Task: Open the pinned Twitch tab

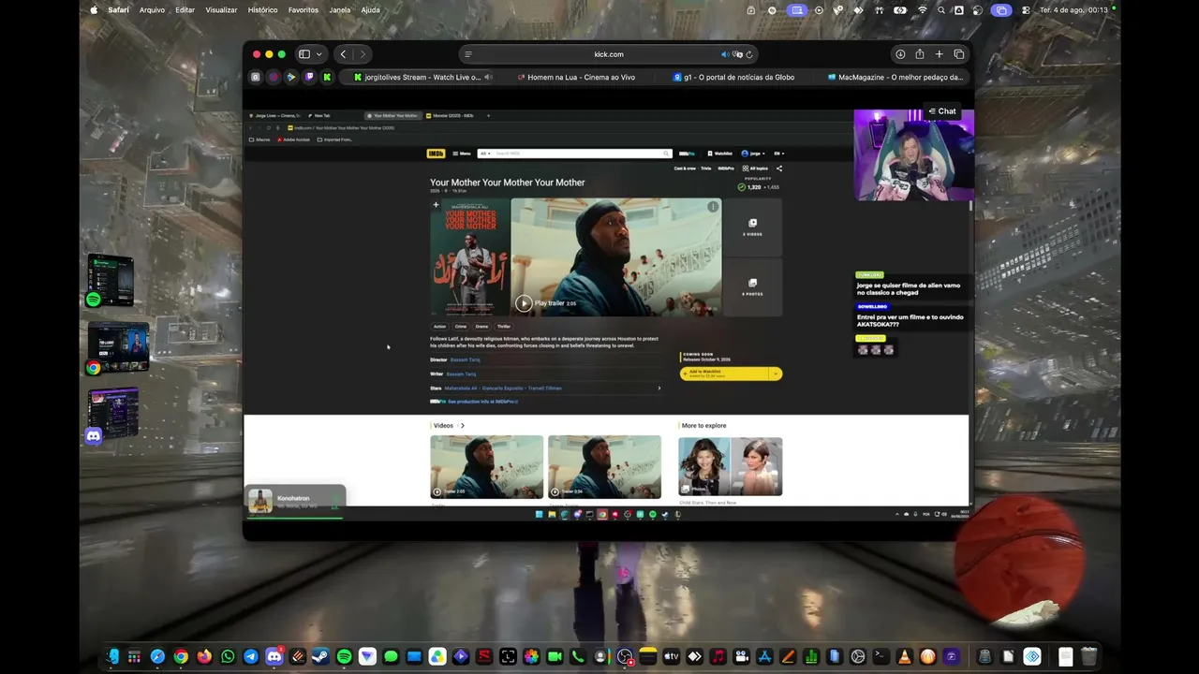Action: pos(309,77)
